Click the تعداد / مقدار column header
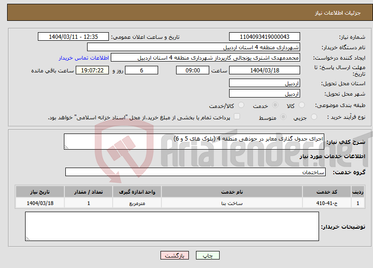The width and height of the screenshot is (373, 268). pos(89,192)
